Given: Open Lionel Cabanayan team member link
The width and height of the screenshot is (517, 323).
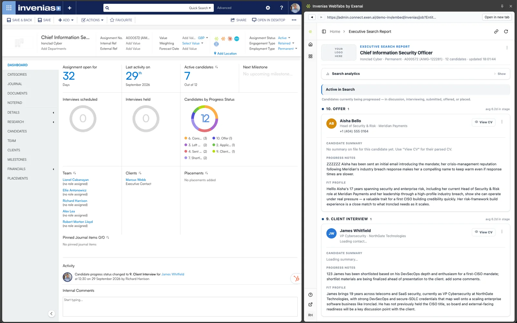Looking at the screenshot, I should [76, 180].
